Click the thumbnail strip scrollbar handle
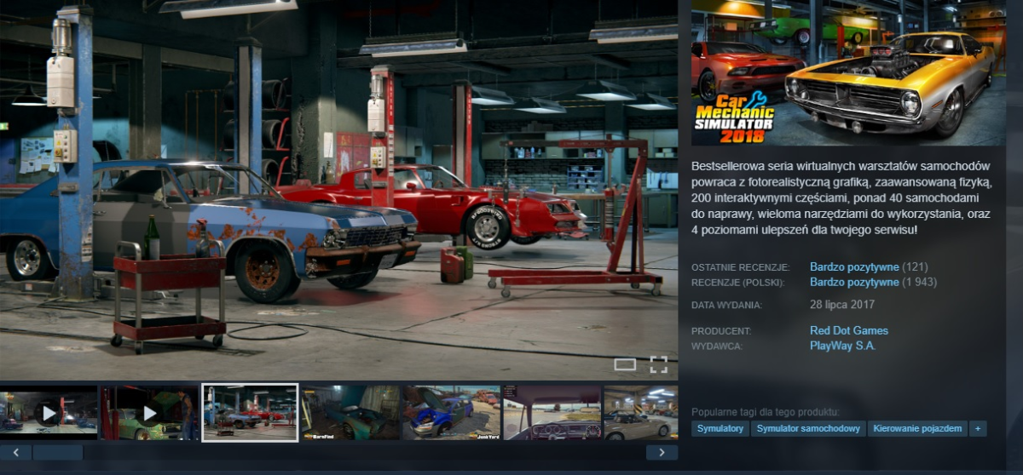Image resolution: width=1023 pixels, height=475 pixels. point(58,452)
